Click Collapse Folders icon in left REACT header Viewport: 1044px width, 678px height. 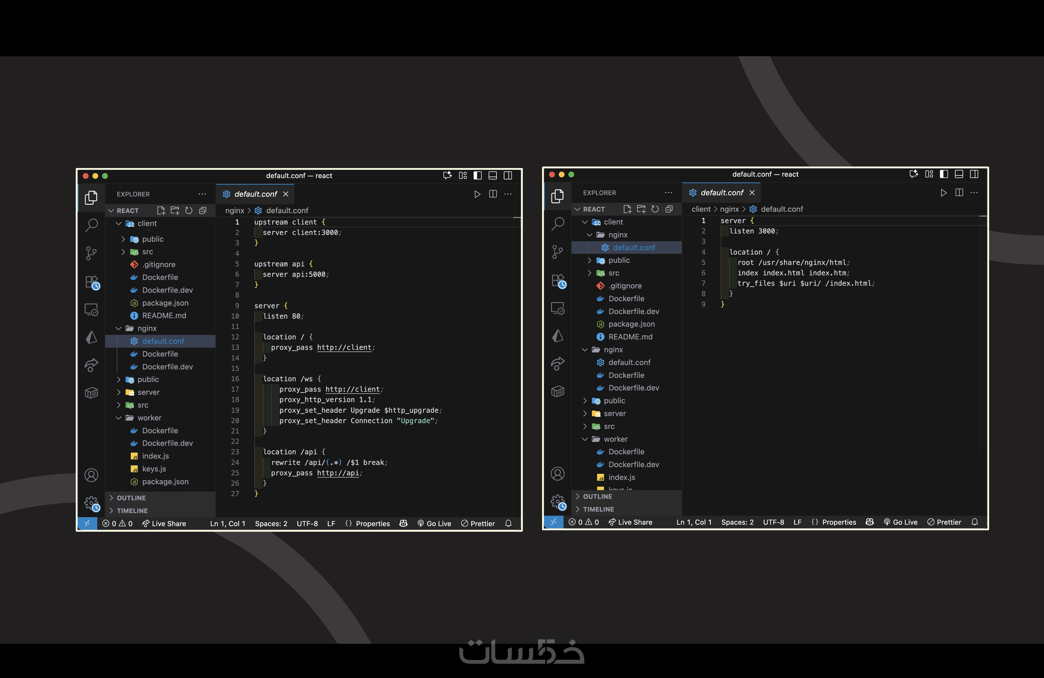point(203,211)
